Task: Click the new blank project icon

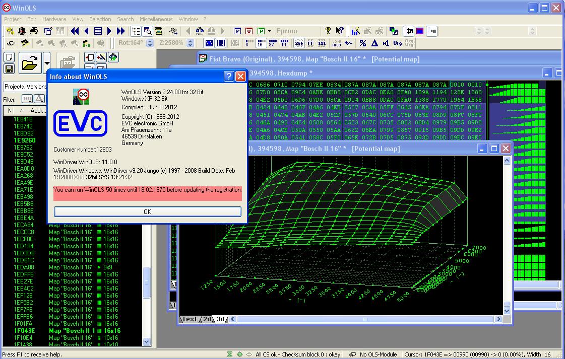Action: point(9,57)
